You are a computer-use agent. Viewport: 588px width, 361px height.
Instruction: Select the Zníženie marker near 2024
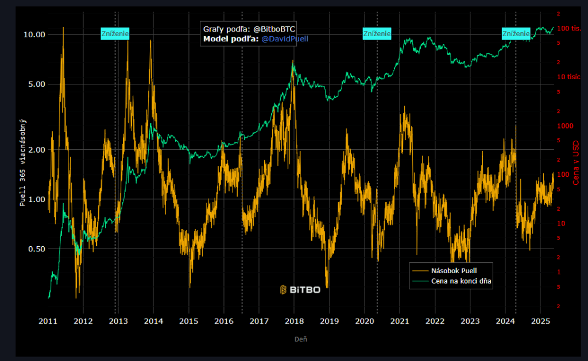coord(516,34)
